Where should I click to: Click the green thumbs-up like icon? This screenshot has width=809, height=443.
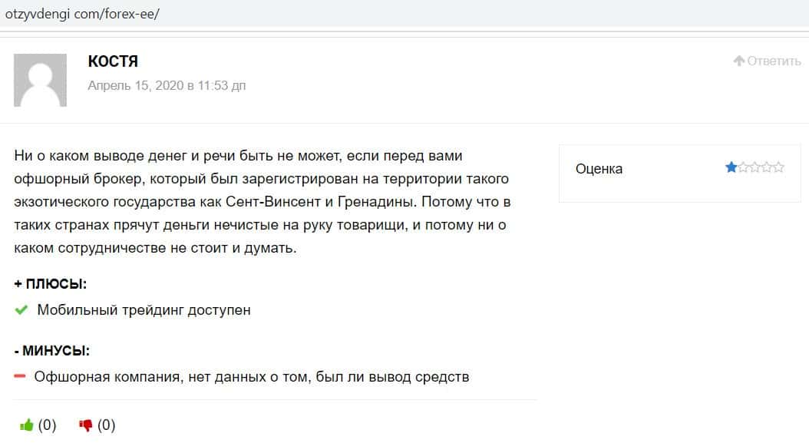point(27,425)
